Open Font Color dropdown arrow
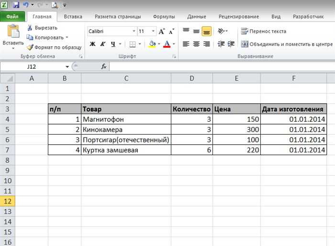Image resolution: width=335 pixels, height=246 pixels. (174, 44)
